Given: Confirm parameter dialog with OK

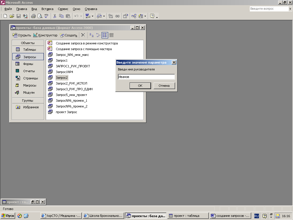Looking at the screenshot, I should [140, 86].
